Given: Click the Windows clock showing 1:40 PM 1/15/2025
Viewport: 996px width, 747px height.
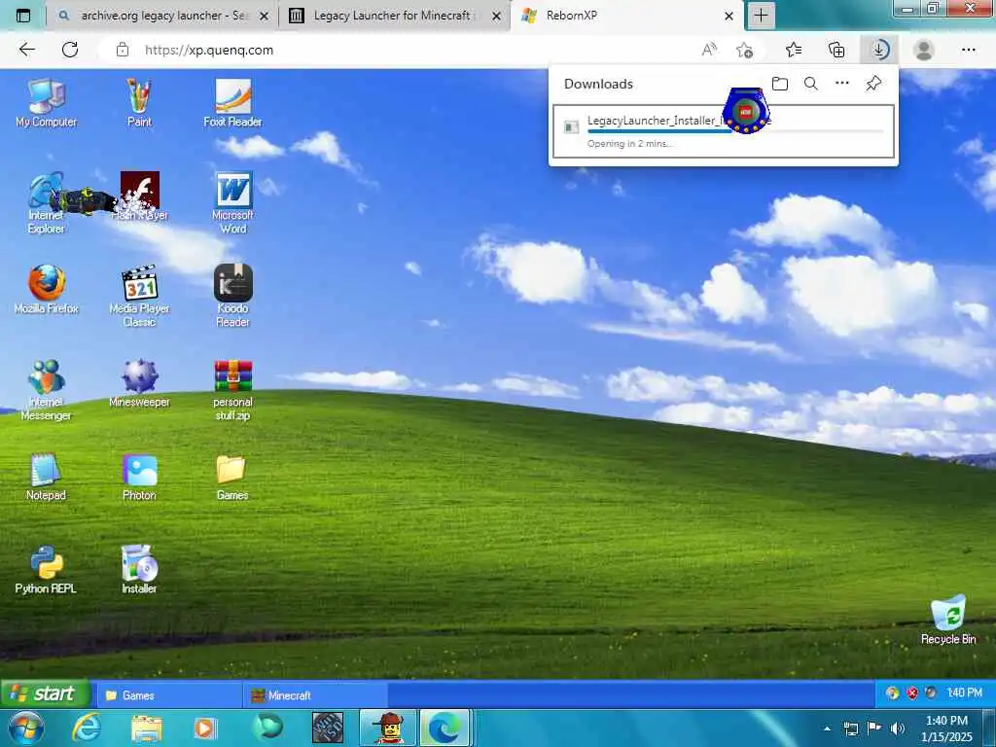Looking at the screenshot, I should pos(946,729).
